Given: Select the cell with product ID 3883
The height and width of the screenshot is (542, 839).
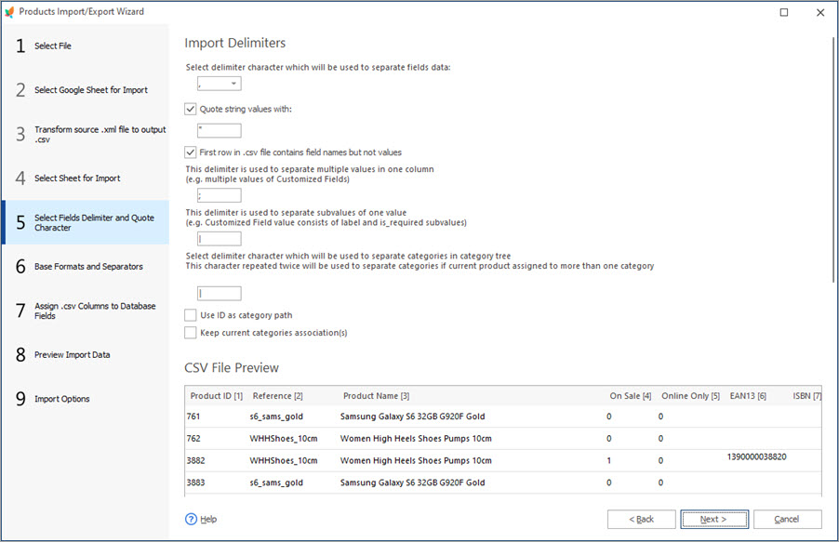Looking at the screenshot, I should pyautogui.click(x=196, y=483).
